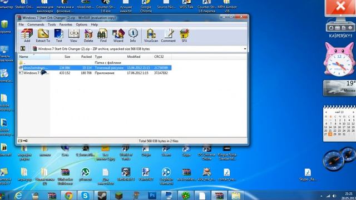
Task: Click the drive icon in status bar
Action: pyautogui.click(x=20, y=141)
